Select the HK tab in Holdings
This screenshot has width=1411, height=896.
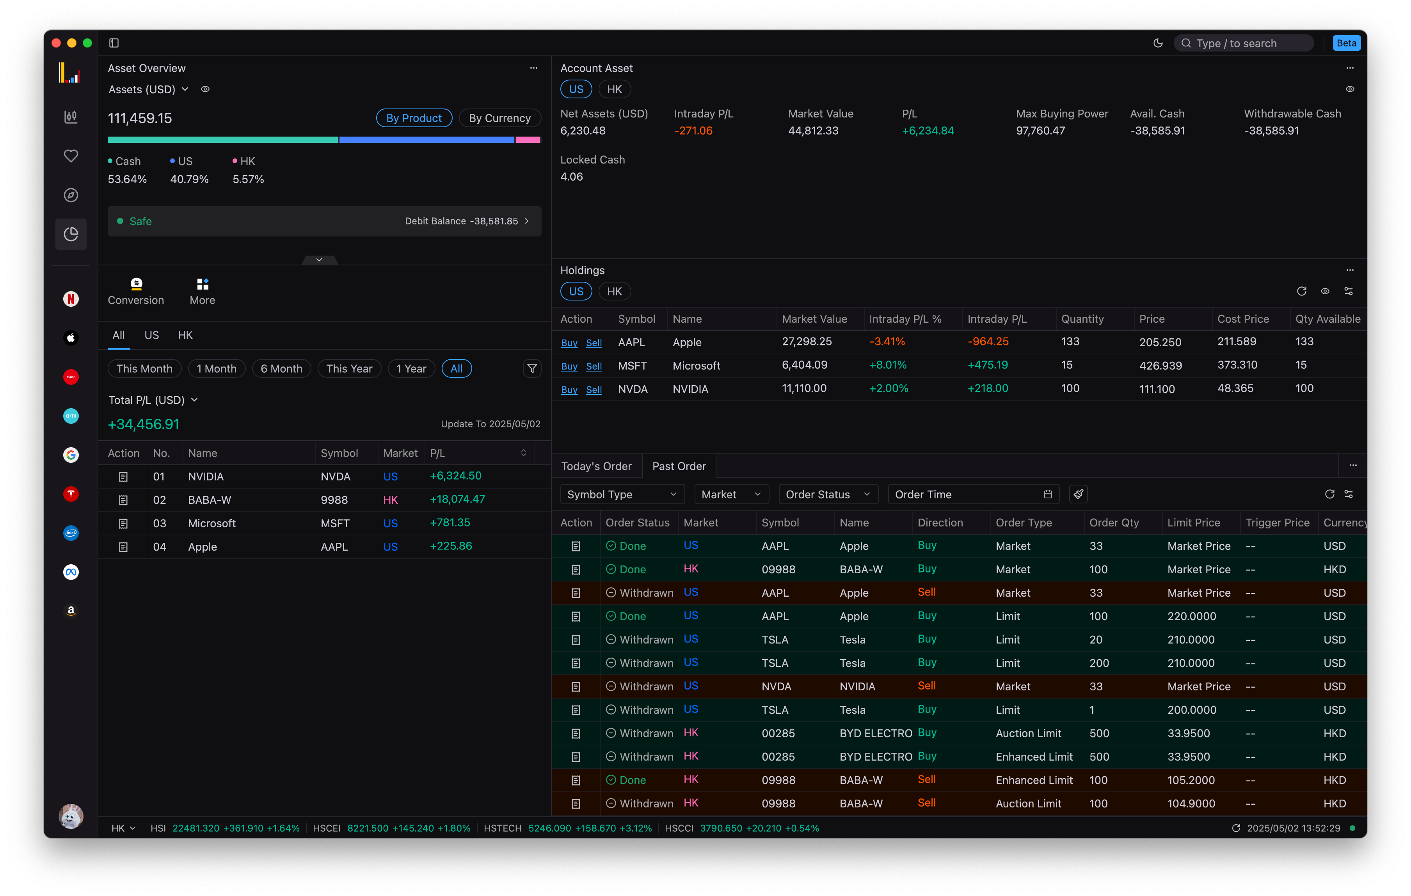click(x=614, y=291)
